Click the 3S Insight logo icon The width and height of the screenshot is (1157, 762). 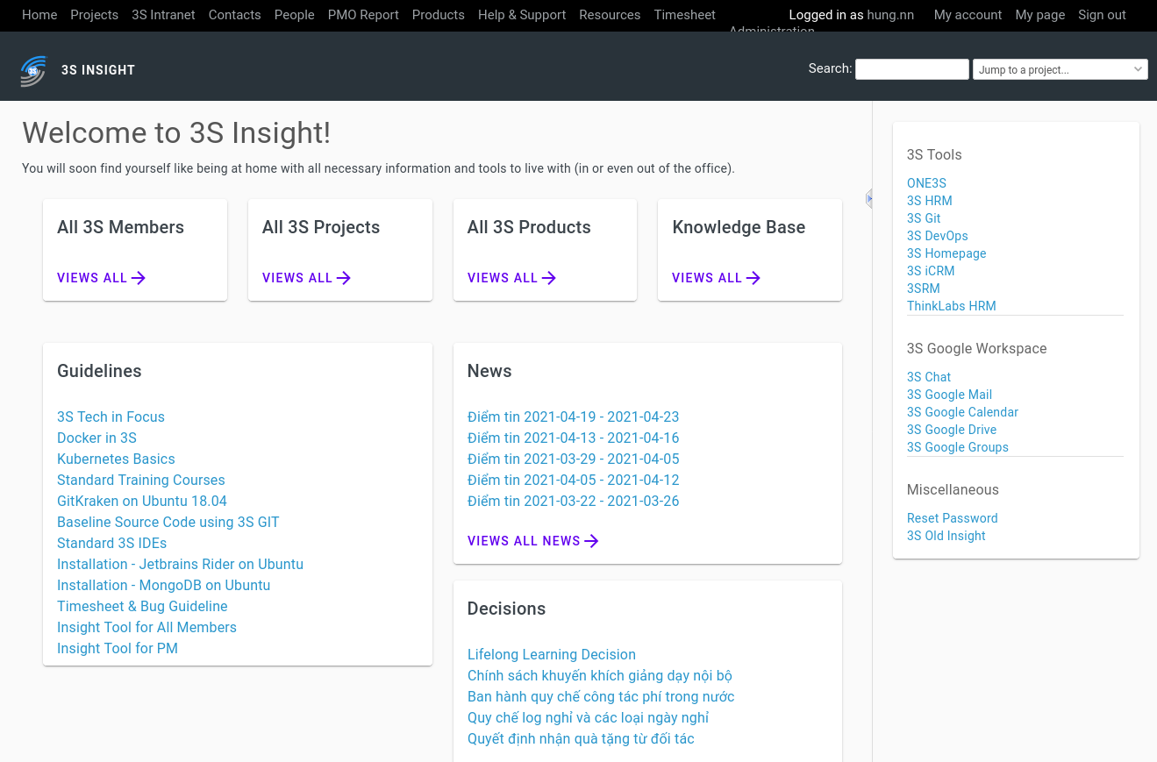point(33,71)
